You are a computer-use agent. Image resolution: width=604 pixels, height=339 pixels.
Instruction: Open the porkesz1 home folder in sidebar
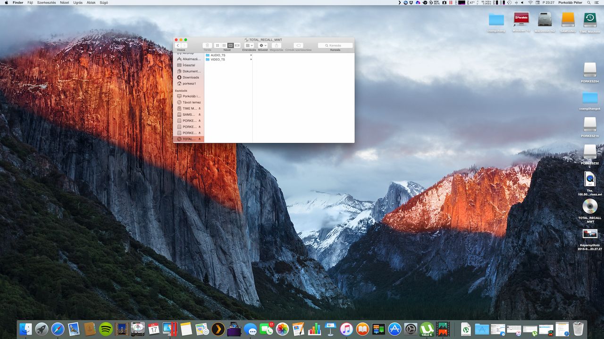[189, 83]
